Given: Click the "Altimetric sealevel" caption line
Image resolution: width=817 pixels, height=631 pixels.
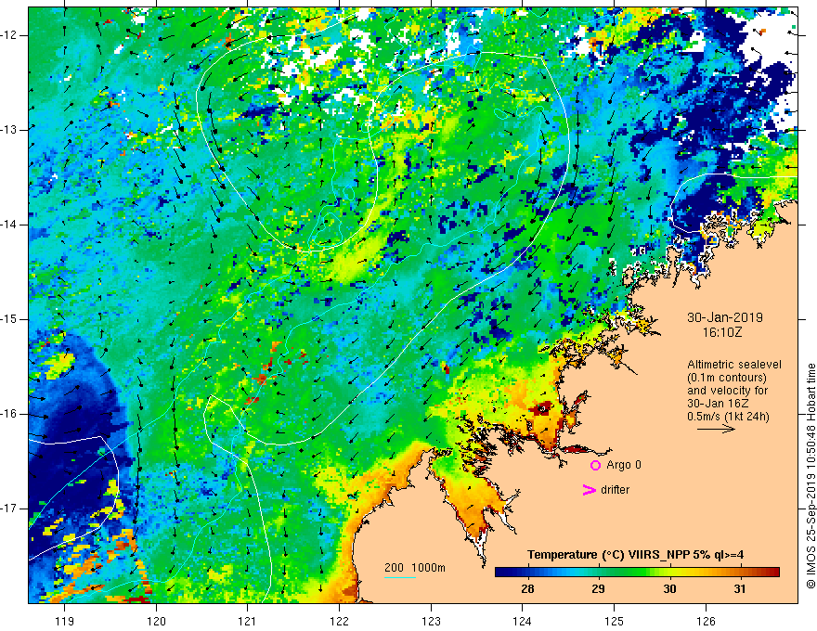Looking at the screenshot, I should (734, 365).
